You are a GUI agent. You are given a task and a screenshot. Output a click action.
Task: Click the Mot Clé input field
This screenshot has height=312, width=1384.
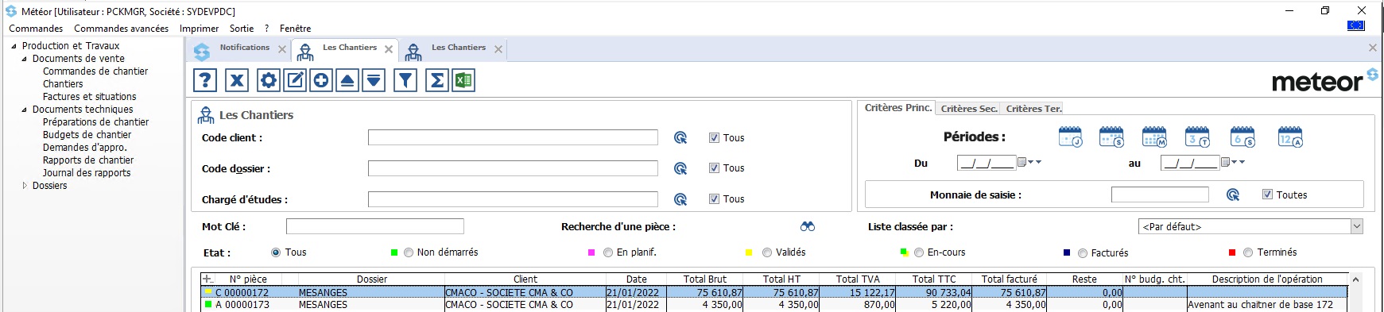(x=374, y=226)
